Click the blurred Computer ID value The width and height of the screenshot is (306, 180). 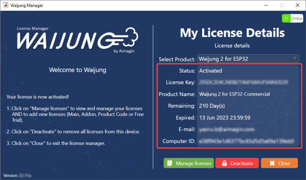pos(246,141)
